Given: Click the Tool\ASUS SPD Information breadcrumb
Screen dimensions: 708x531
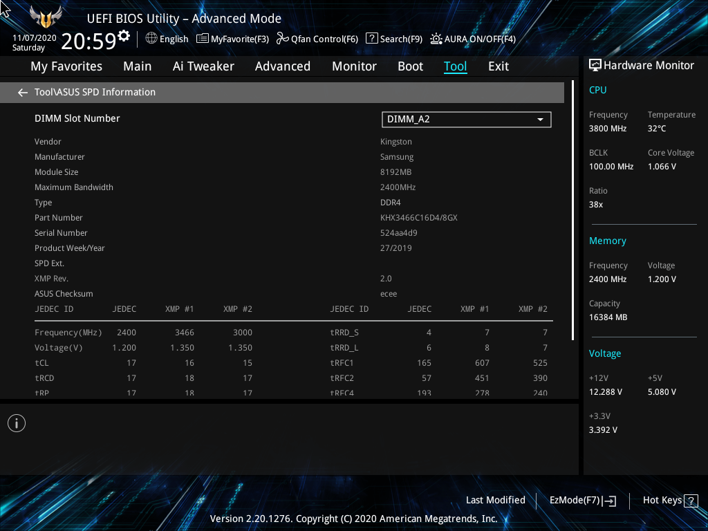Looking at the screenshot, I should pyautogui.click(x=95, y=92).
